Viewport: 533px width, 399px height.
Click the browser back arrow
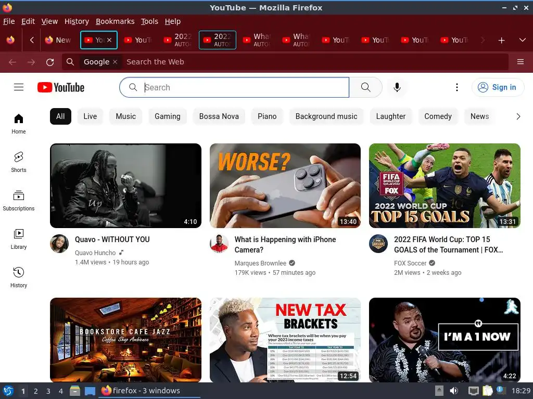tap(12, 62)
